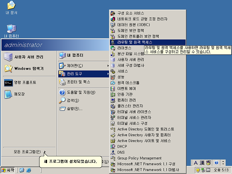
Task: Choose 검색(S) in Start menu
Action: [x=84, y=101]
